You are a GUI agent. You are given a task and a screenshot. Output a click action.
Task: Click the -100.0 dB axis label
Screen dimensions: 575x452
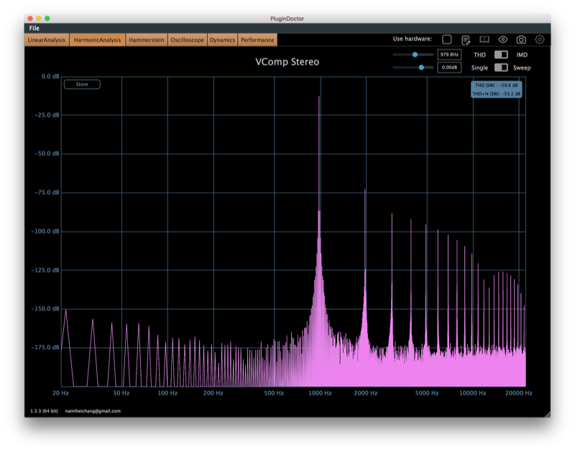tap(45, 231)
